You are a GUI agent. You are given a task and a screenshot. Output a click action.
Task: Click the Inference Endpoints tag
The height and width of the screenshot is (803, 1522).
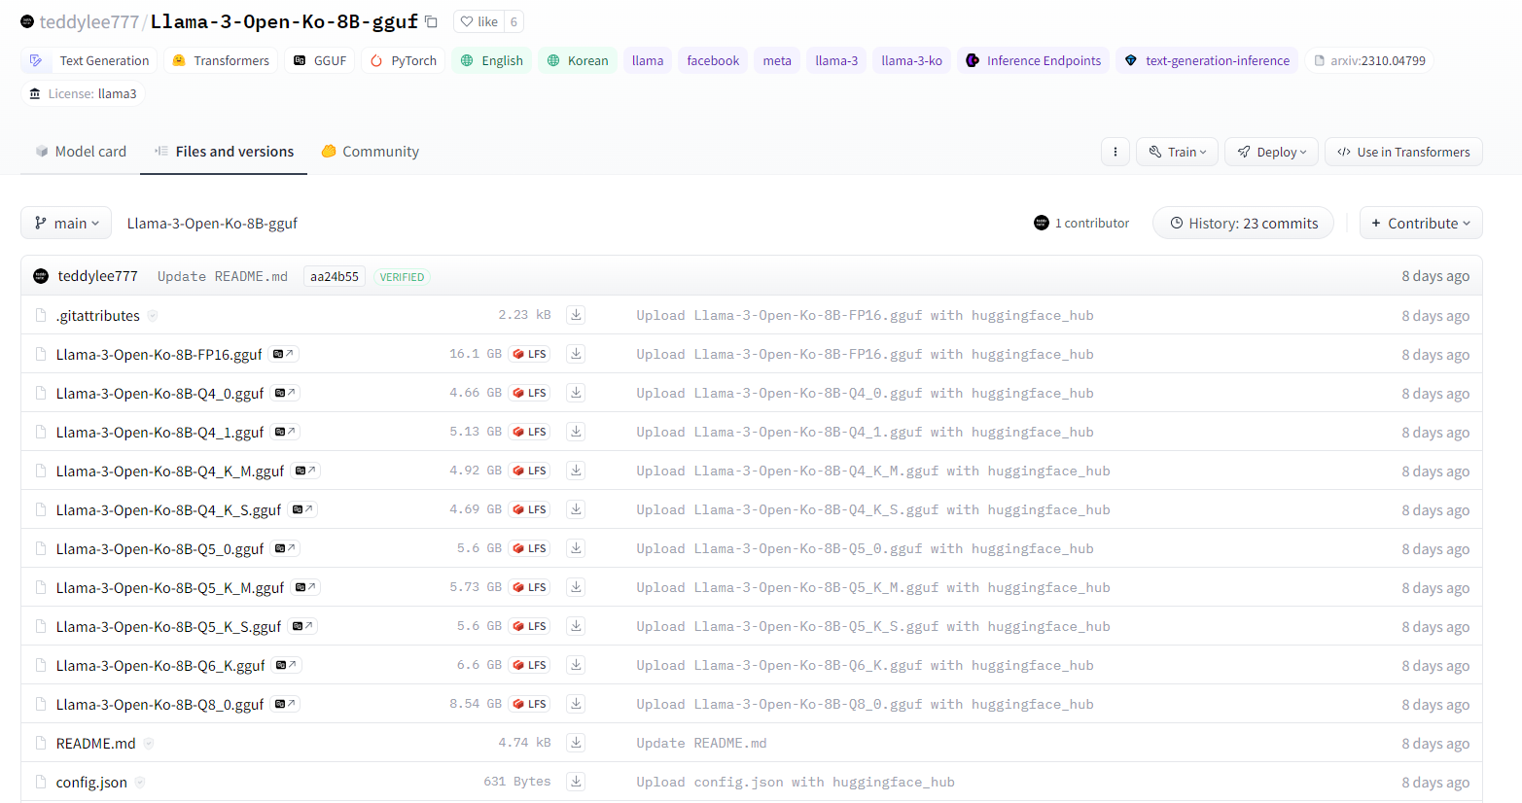point(1033,60)
